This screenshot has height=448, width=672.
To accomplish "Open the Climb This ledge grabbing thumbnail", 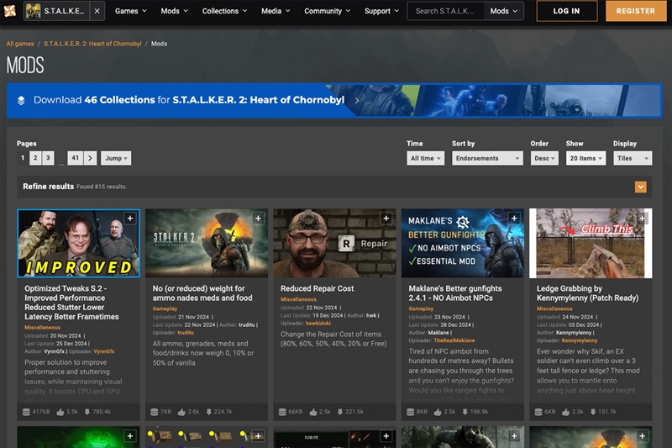I will click(591, 243).
